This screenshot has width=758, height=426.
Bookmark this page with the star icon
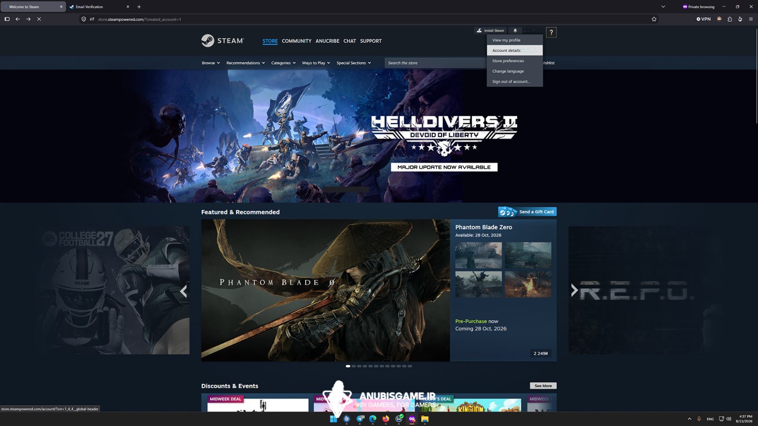click(654, 19)
